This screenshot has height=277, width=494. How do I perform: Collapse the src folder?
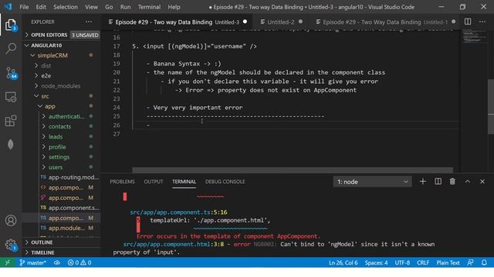62,96
